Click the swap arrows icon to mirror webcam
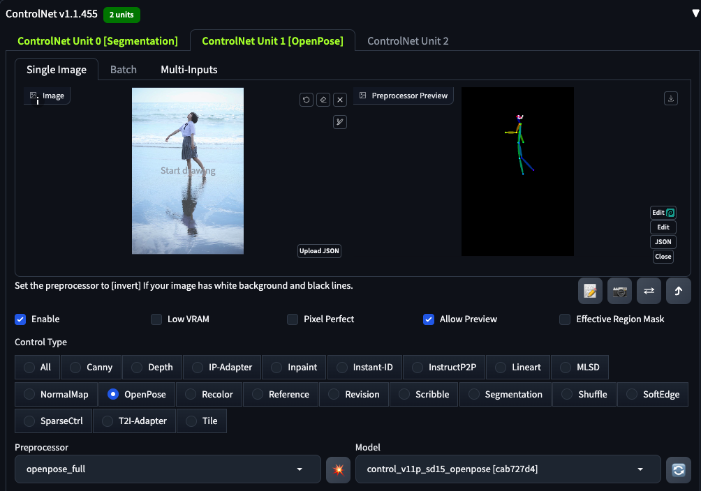This screenshot has height=491, width=701. tap(649, 292)
